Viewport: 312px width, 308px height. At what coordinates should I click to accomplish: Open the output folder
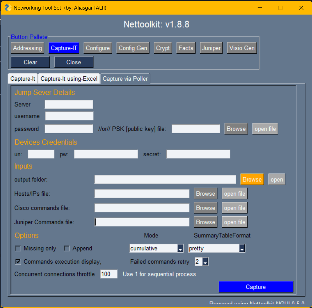(277, 179)
